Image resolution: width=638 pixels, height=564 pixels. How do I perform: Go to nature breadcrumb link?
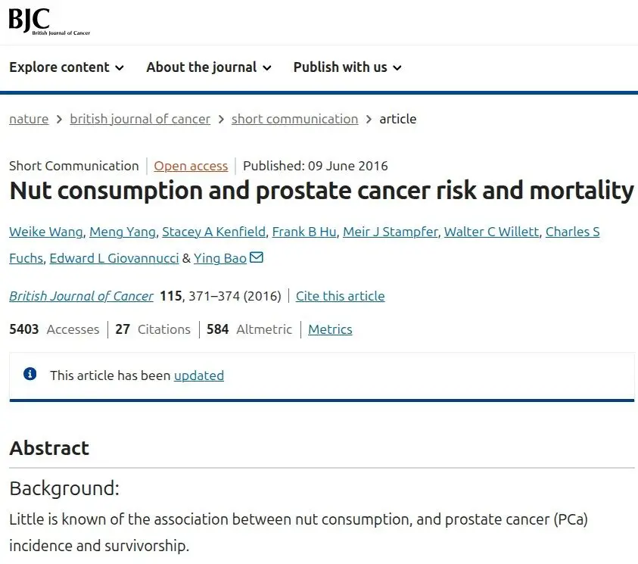point(29,119)
